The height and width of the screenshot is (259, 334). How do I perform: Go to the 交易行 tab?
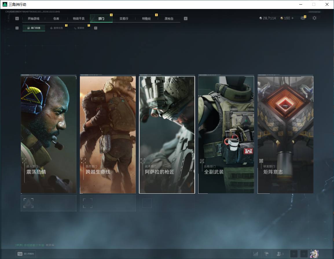click(x=124, y=18)
